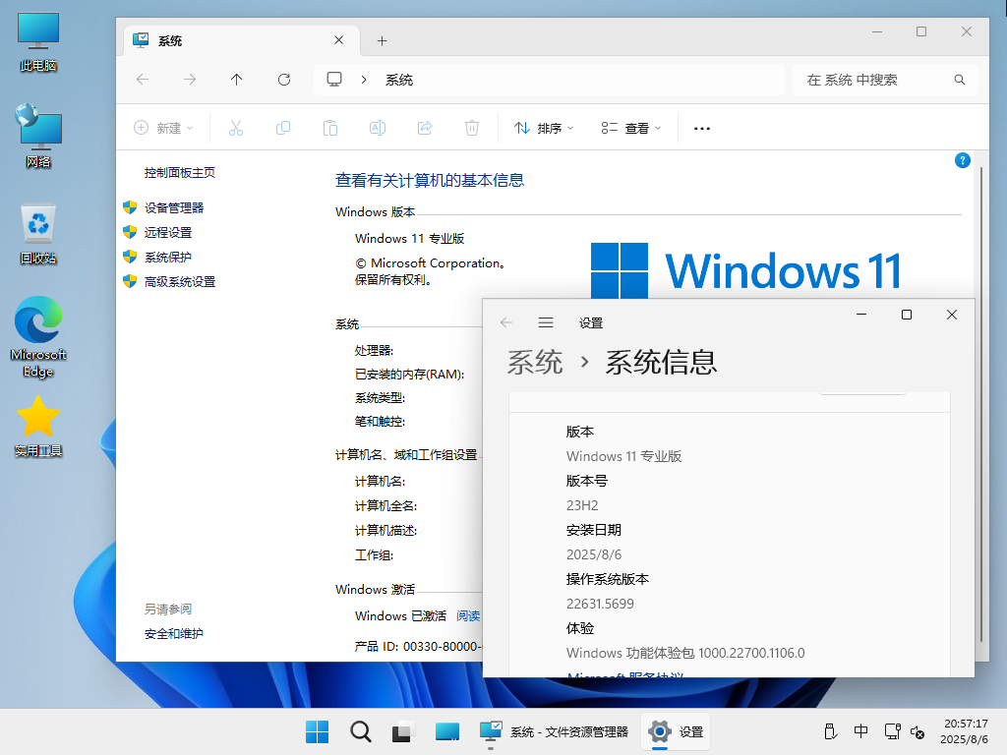Image resolution: width=1007 pixels, height=755 pixels.
Task: Select the install date 2025/8/6 in Settings
Action: (x=594, y=554)
